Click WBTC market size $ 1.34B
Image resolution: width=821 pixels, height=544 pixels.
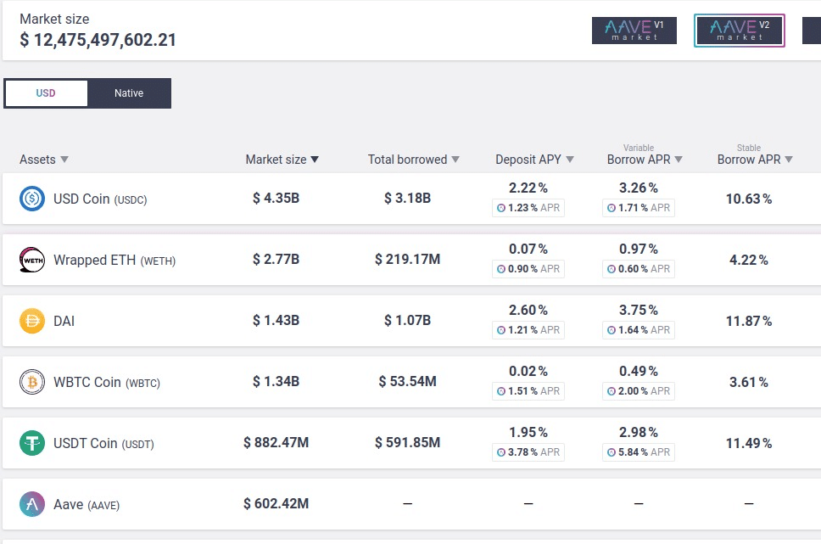(276, 382)
